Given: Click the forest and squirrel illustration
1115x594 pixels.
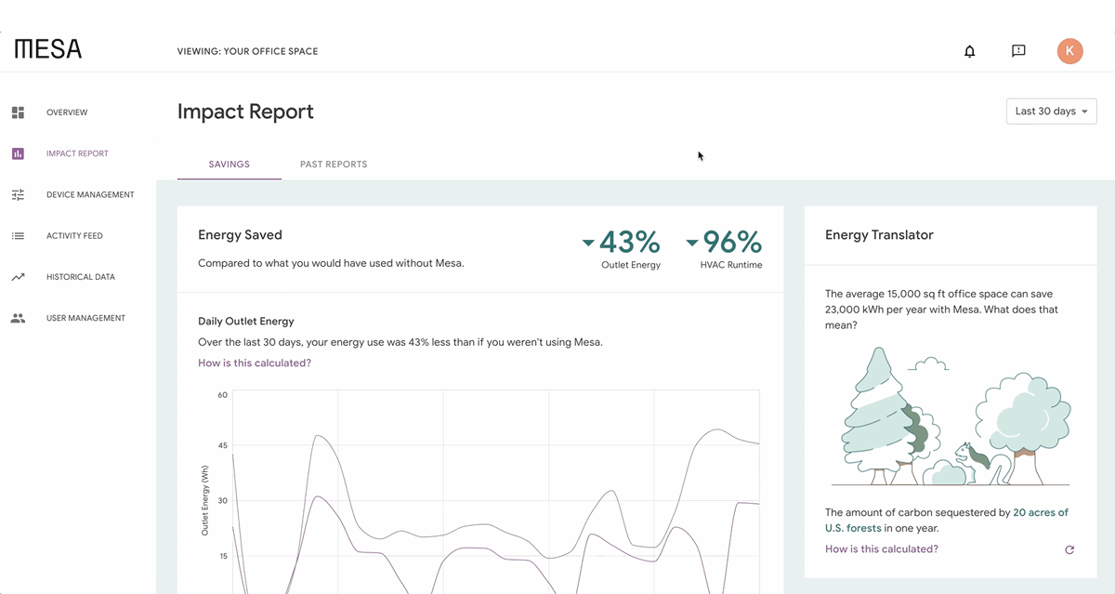Looking at the screenshot, I should [x=951, y=416].
